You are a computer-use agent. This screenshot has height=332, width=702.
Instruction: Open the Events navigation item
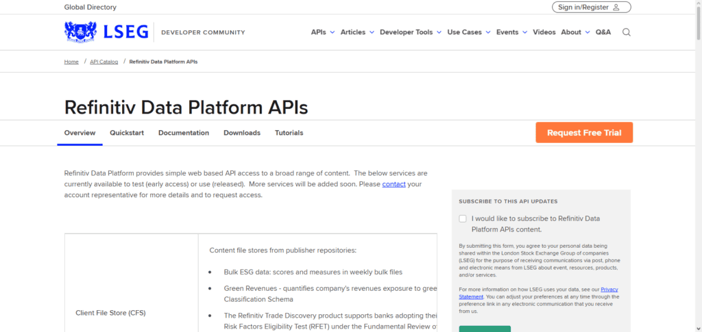pyautogui.click(x=507, y=32)
